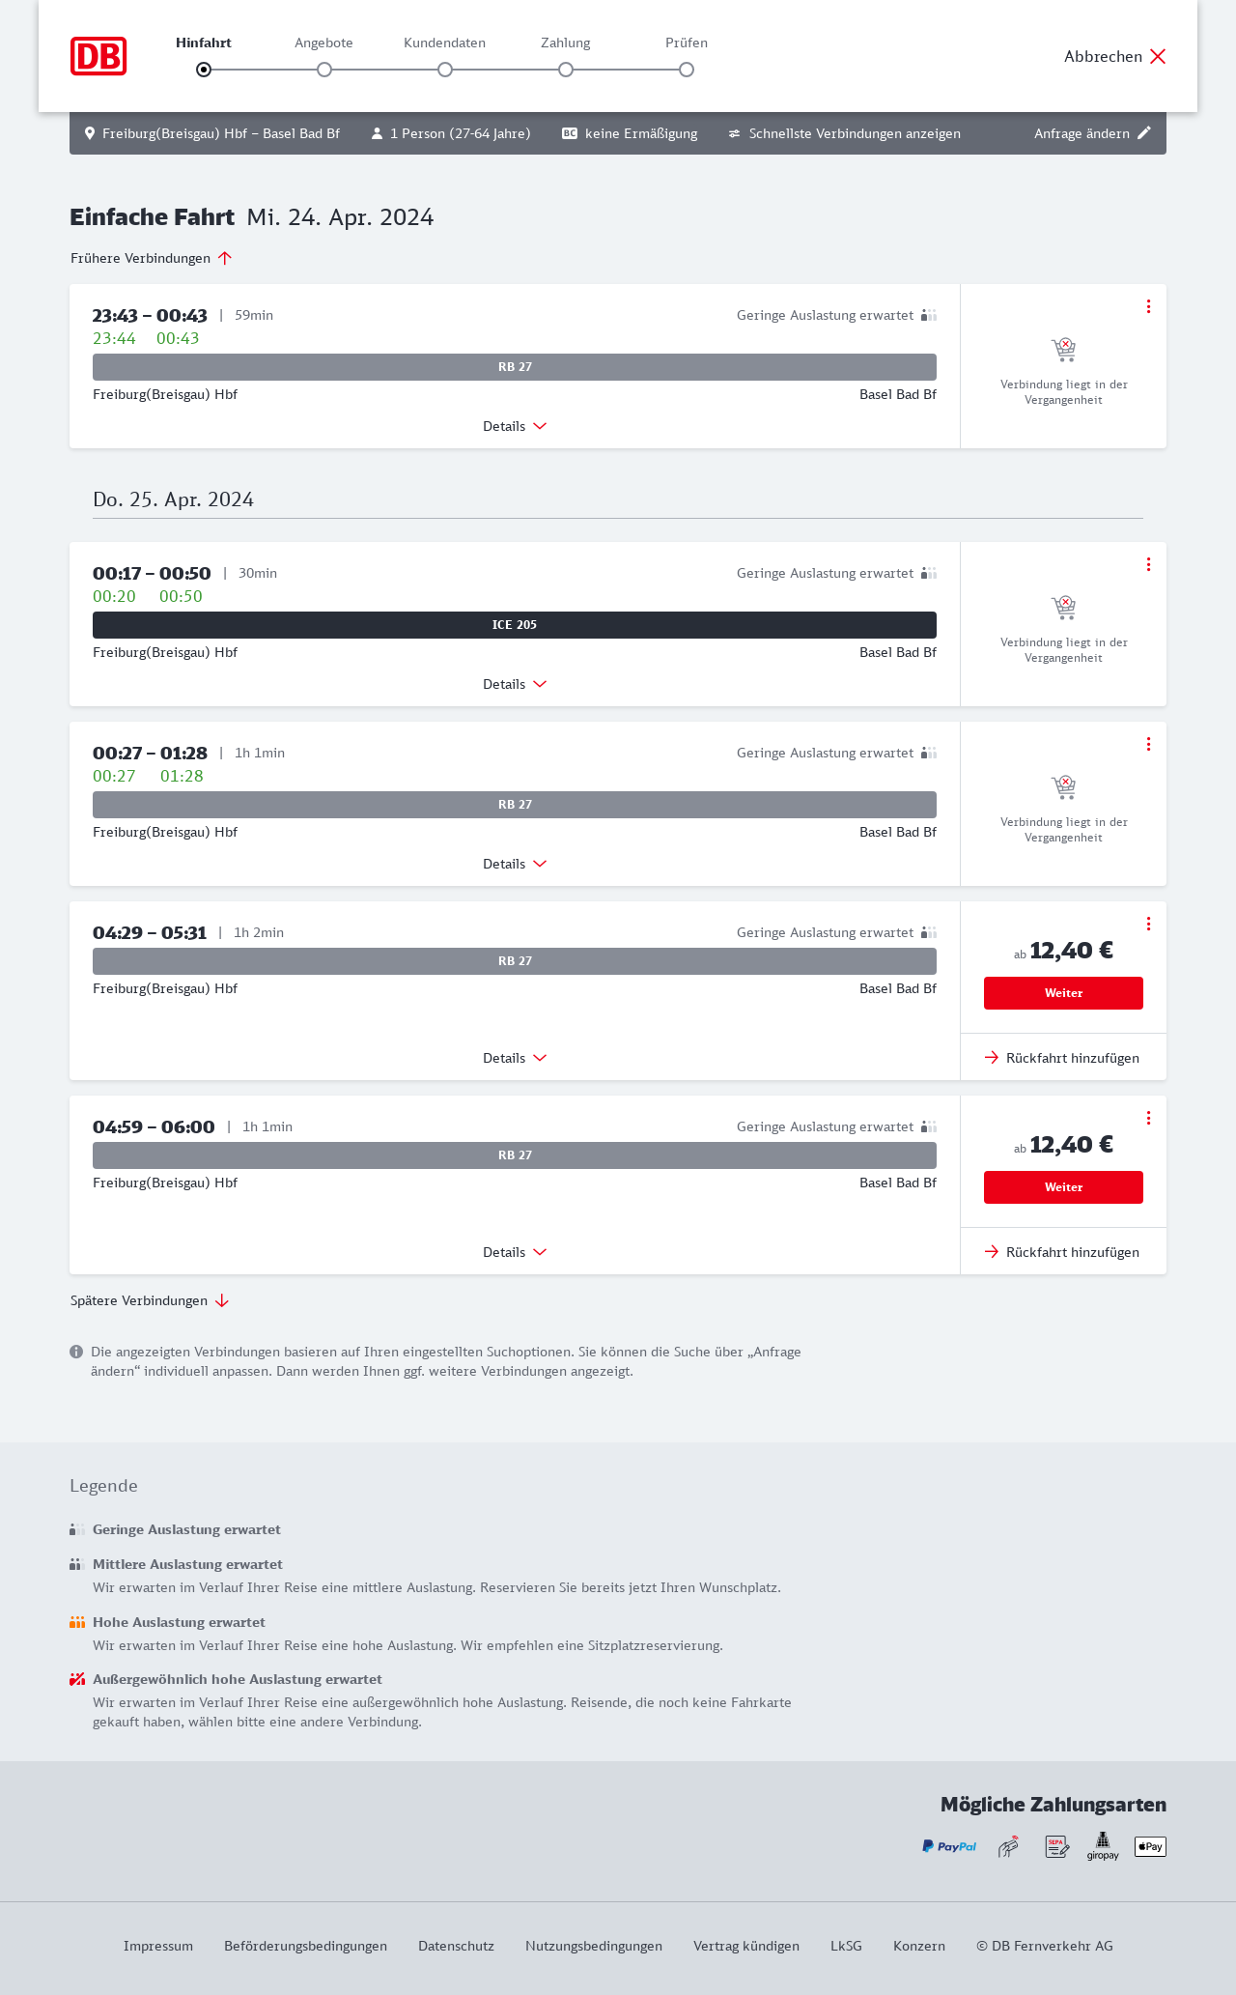Expand Details of the ICE 205 connection
The image size is (1236, 1995).
tap(515, 684)
